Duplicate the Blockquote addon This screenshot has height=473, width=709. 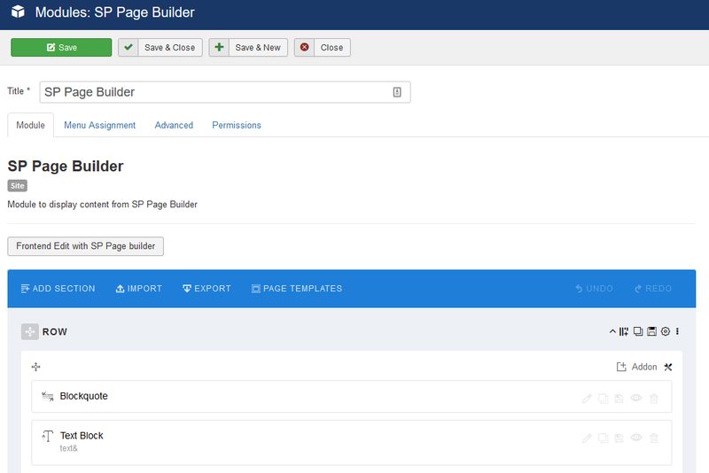pyautogui.click(x=604, y=399)
